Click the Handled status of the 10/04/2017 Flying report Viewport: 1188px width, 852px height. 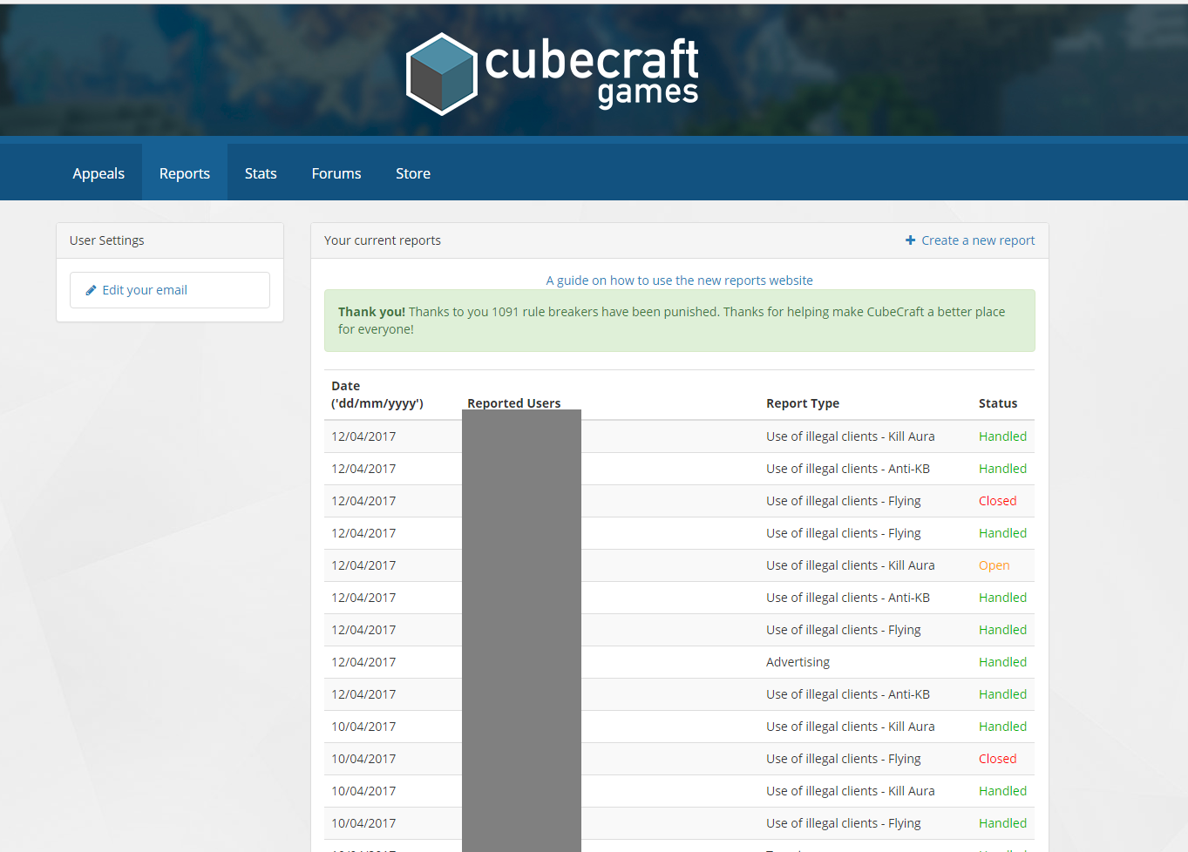[x=1002, y=823]
